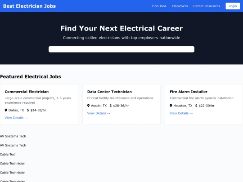Open the Data Center Technician job title
Viewport: 243px width, 182px height.
coord(109,92)
